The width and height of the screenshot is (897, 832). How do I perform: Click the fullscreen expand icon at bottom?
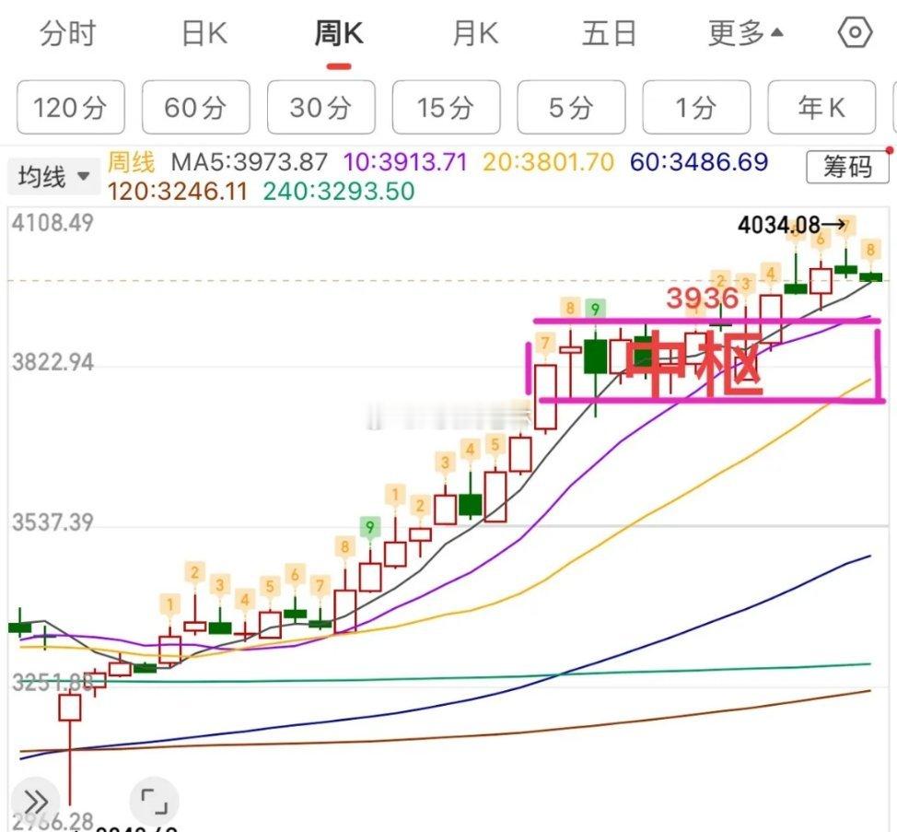click(x=155, y=801)
